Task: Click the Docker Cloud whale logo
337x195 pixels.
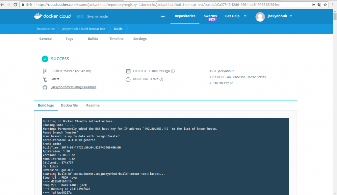Action: click(38, 16)
